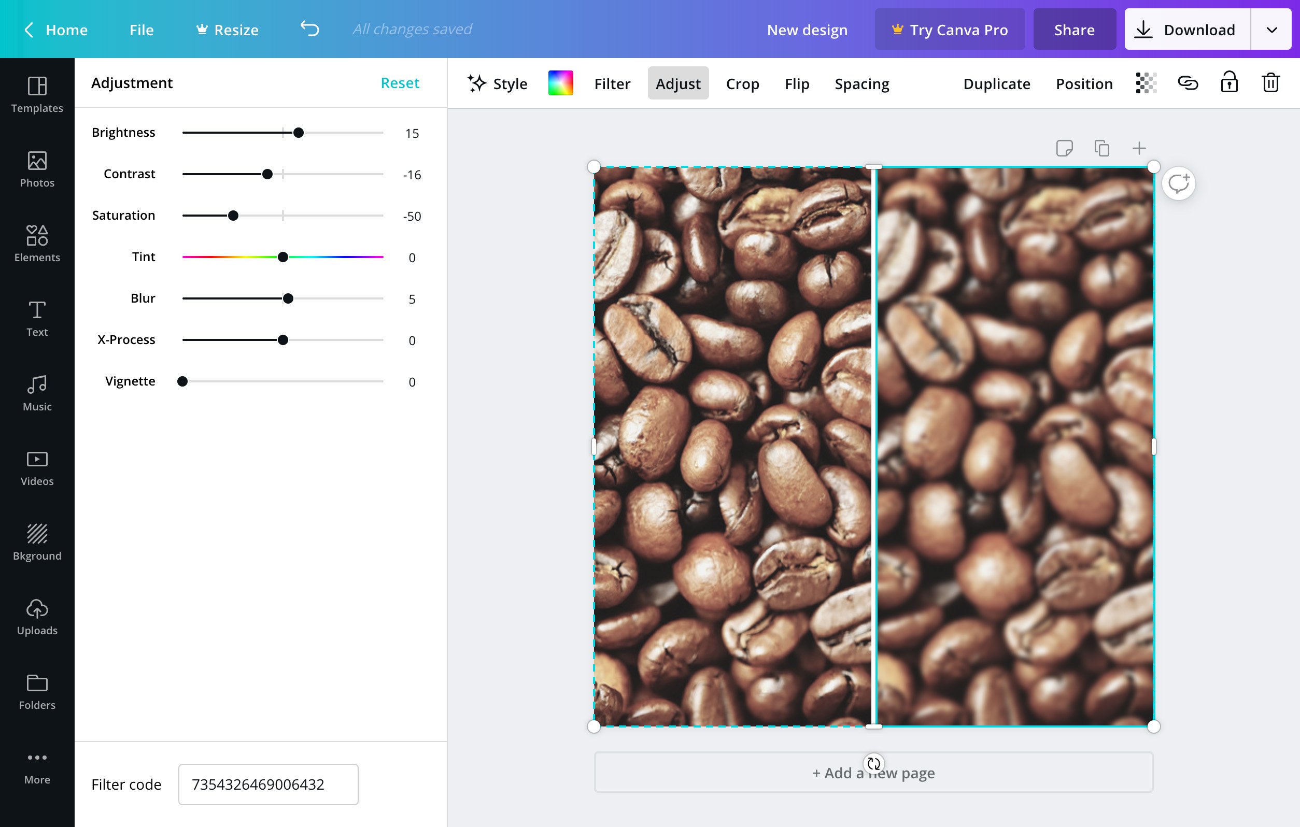
Task: Click Reset to clear all adjustments
Action: click(400, 82)
